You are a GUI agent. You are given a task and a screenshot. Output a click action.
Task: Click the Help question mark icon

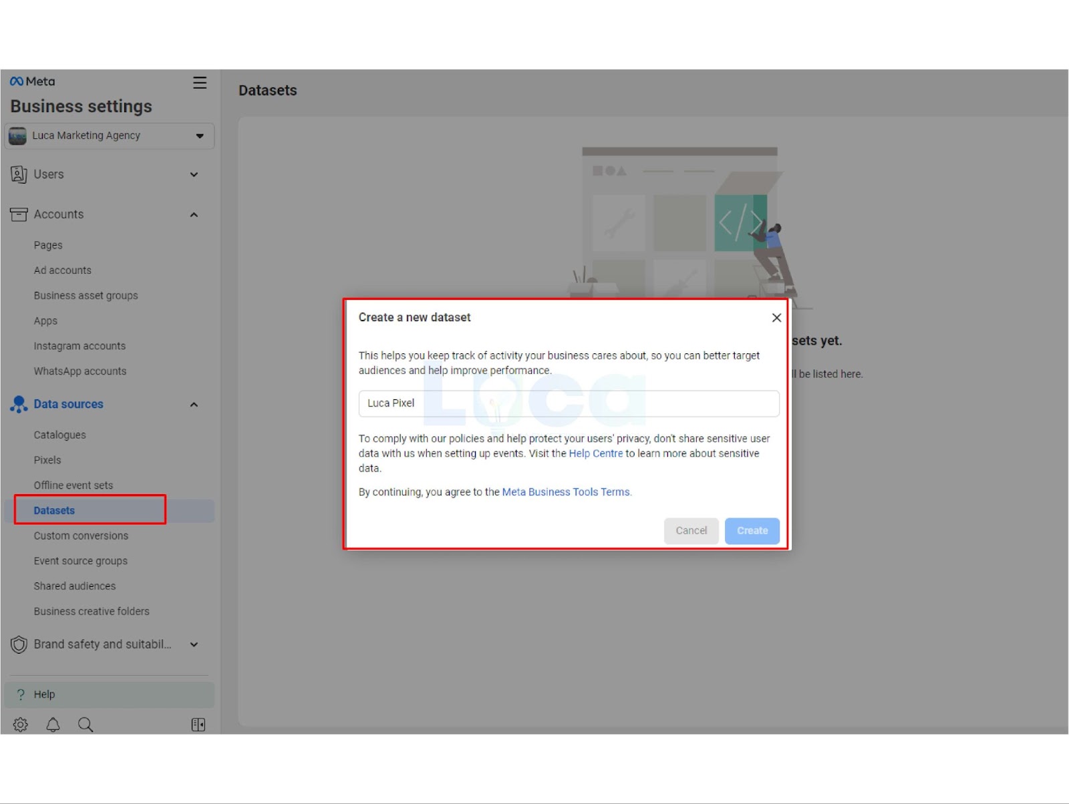pos(21,694)
